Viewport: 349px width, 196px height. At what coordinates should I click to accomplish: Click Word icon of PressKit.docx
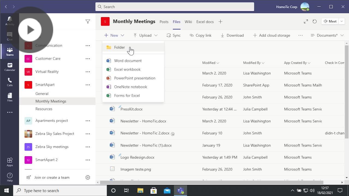112,109
